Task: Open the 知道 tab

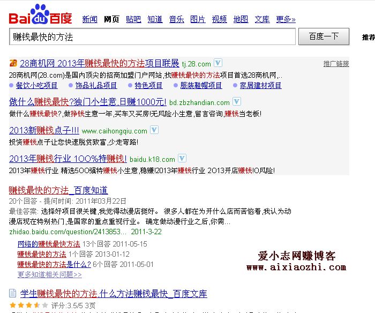Action: click(155, 19)
